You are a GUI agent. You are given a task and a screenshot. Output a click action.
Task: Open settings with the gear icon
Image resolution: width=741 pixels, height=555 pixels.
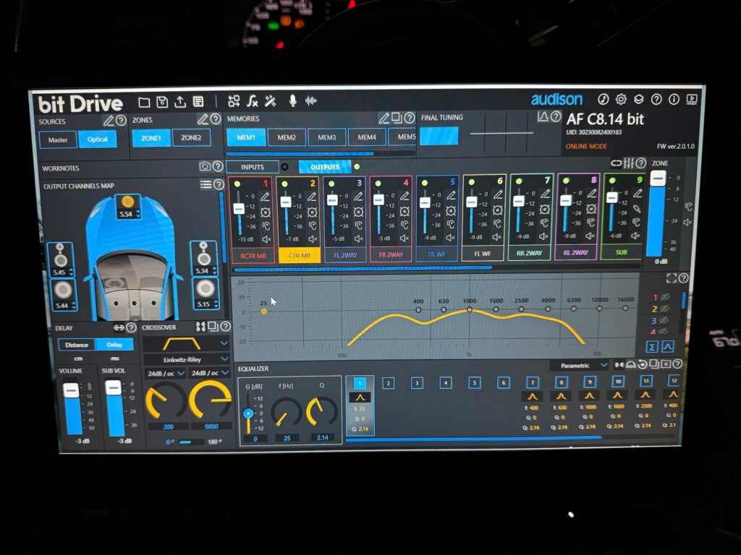[621, 99]
